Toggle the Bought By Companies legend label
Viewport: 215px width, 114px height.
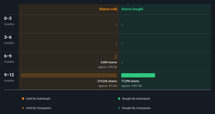click(x=136, y=108)
